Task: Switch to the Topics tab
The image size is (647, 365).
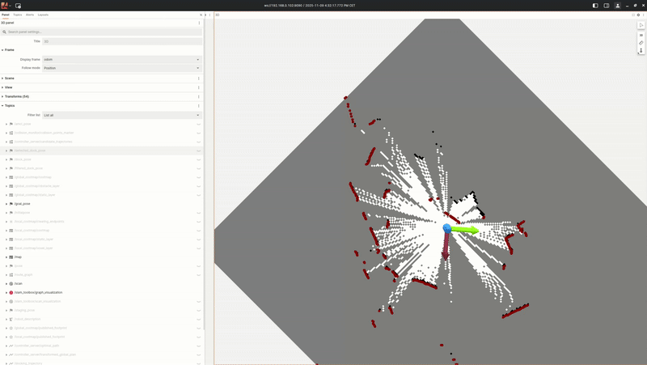Action: (x=18, y=15)
